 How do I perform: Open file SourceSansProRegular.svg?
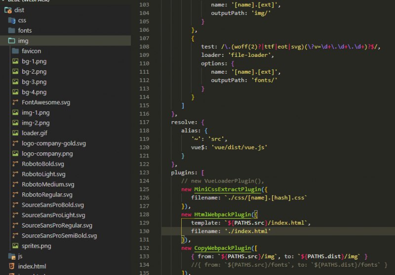coord(57,226)
